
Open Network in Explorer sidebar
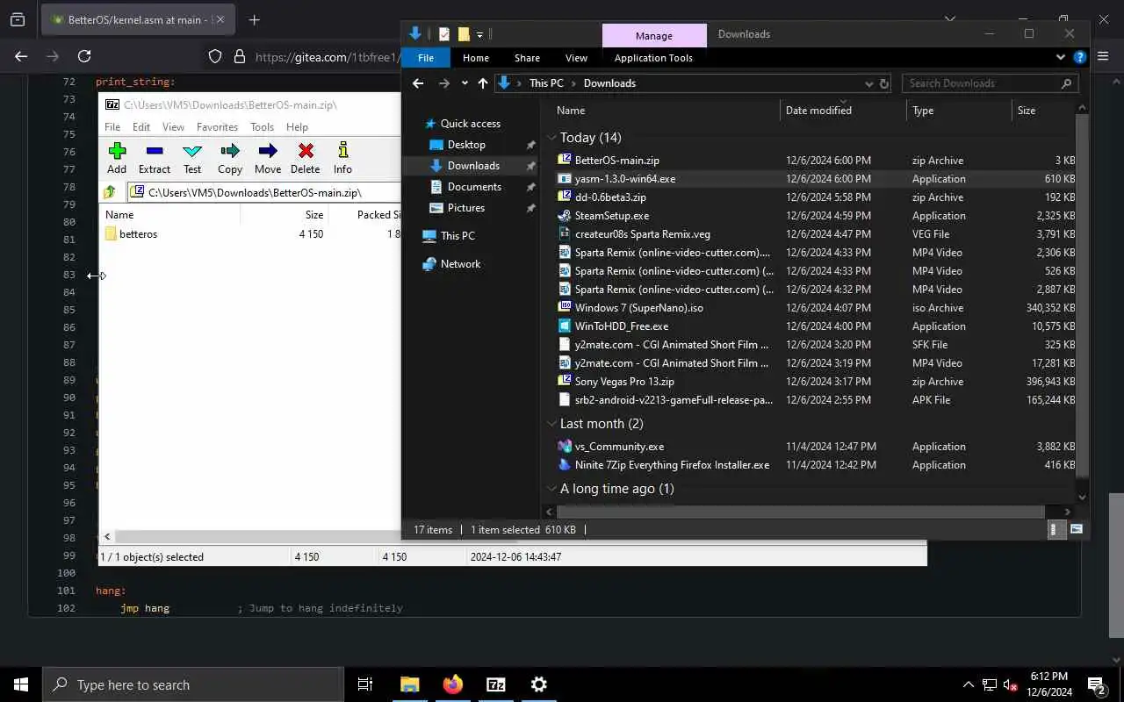tap(460, 264)
